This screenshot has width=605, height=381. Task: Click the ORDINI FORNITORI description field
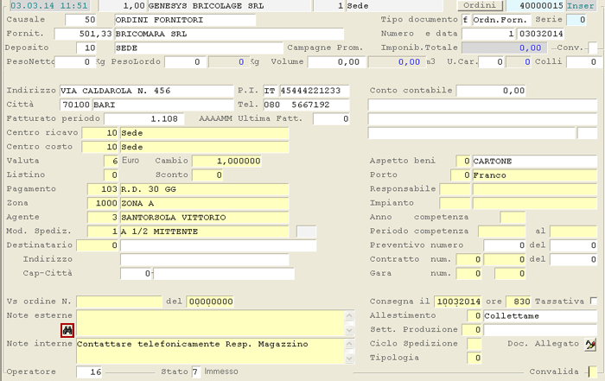[x=185, y=20]
